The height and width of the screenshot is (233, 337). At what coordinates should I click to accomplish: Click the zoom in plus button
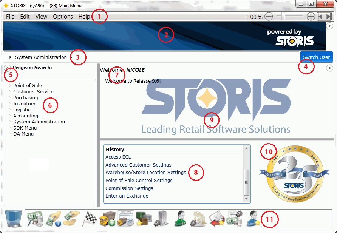(x=311, y=17)
